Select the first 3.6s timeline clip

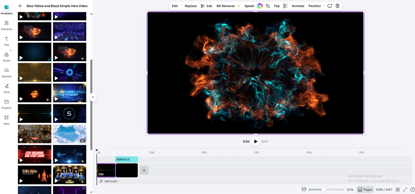coord(106,170)
